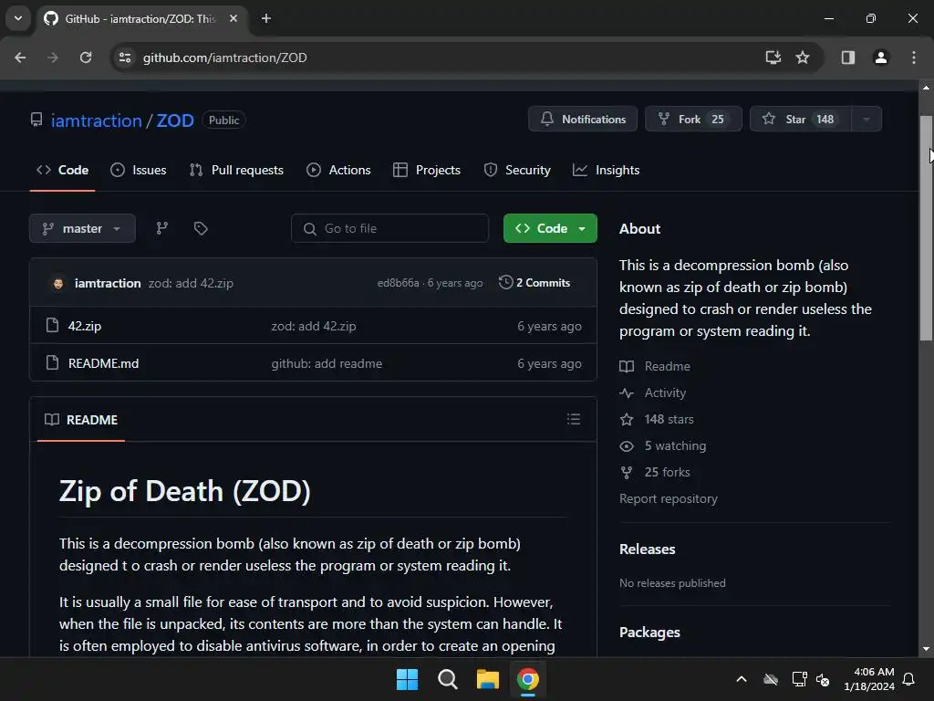Viewport: 934px width, 701px height.
Task: Open Chrome side panel icon
Action: [x=848, y=58]
